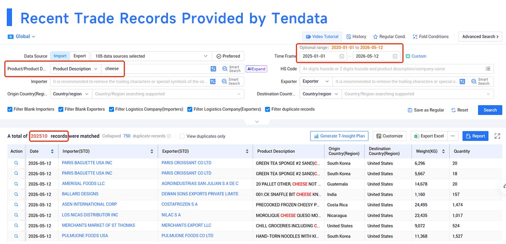Open the Exporter type dropdown
Image resolution: width=506 pixels, height=244 pixels.
[x=316, y=81]
